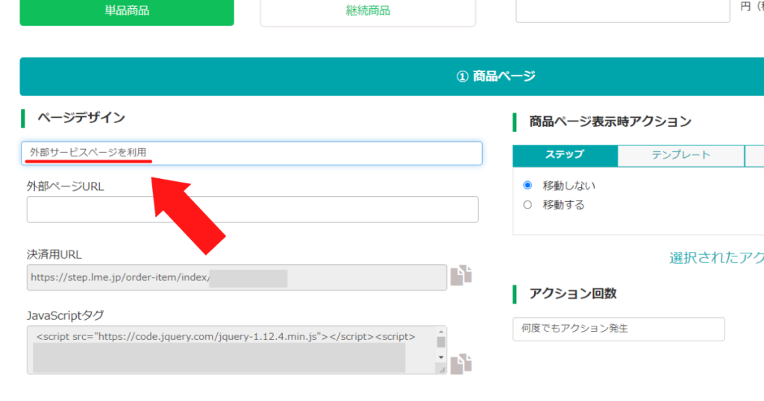
Task: Select the 移動しない radio button
Action: pos(527,186)
